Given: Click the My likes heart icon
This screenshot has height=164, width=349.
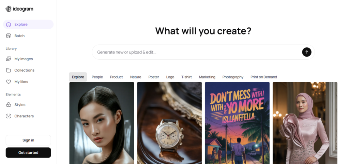Looking at the screenshot, I should coord(9,82).
